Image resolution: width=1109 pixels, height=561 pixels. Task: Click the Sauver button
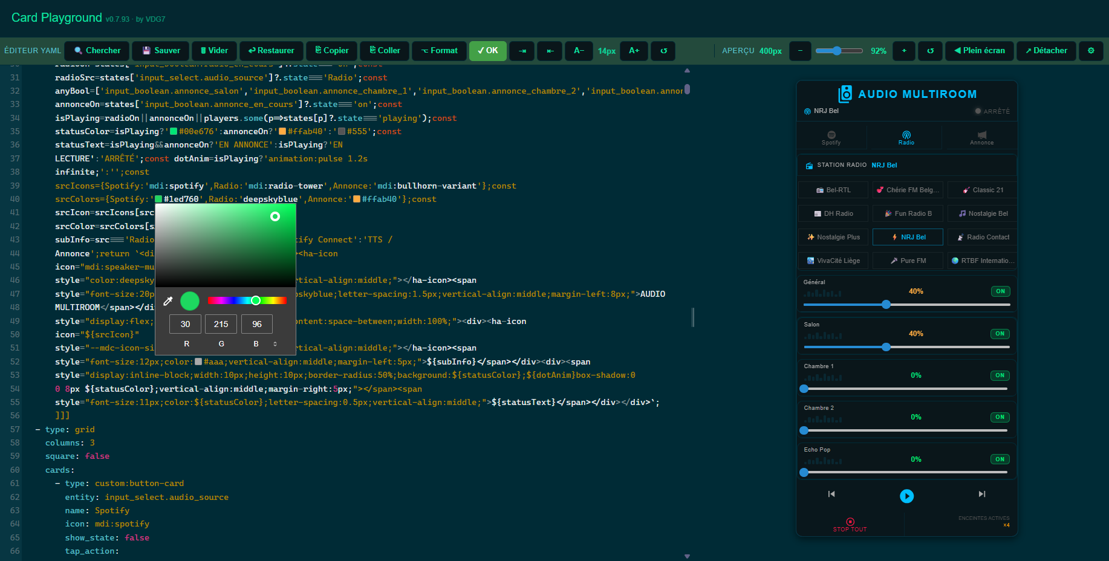click(161, 51)
